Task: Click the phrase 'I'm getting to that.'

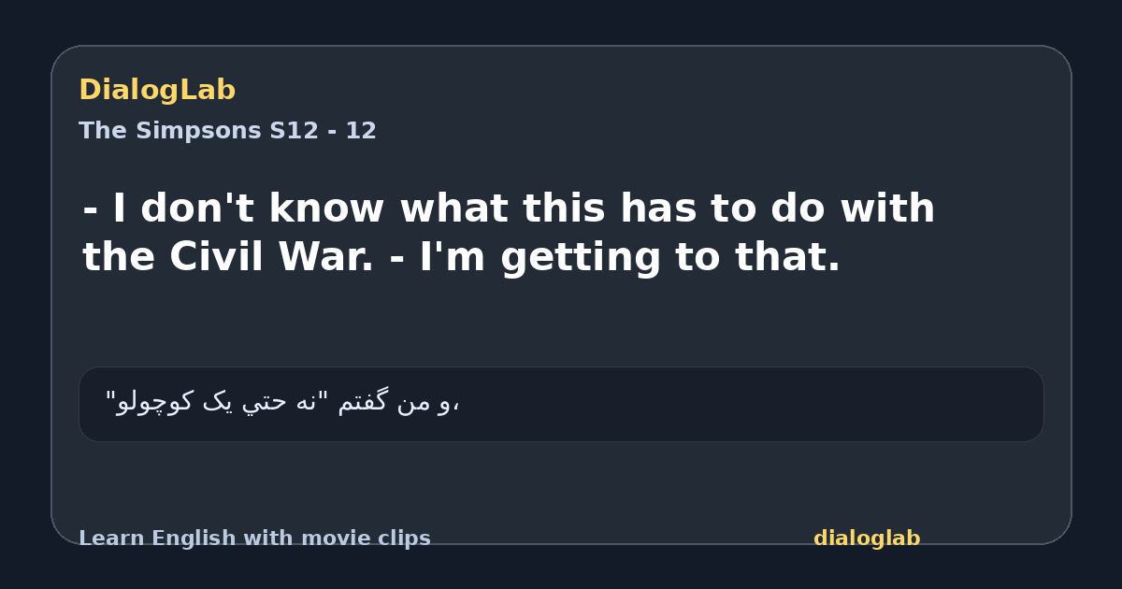Action: pos(630,258)
